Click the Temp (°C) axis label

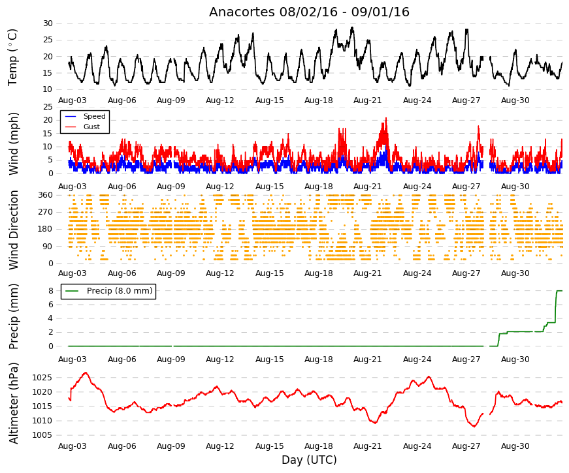click(12, 57)
